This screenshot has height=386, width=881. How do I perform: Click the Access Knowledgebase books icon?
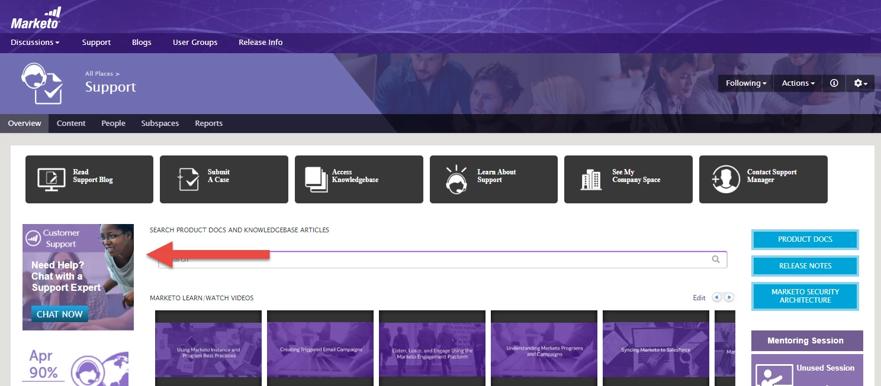click(316, 179)
